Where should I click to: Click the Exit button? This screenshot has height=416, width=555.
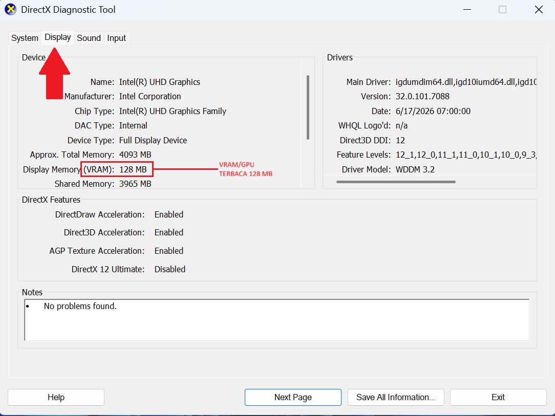tap(498, 397)
